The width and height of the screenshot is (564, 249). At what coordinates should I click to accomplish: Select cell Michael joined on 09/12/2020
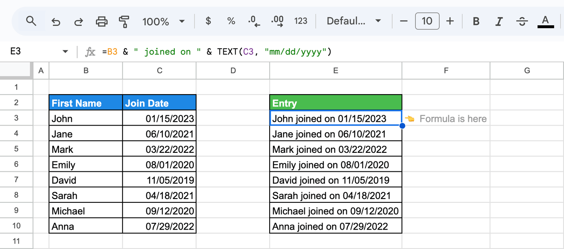coord(336,211)
